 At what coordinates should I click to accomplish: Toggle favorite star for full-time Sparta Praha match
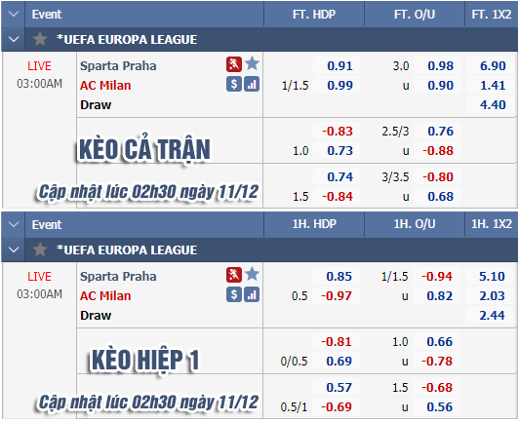tap(252, 63)
